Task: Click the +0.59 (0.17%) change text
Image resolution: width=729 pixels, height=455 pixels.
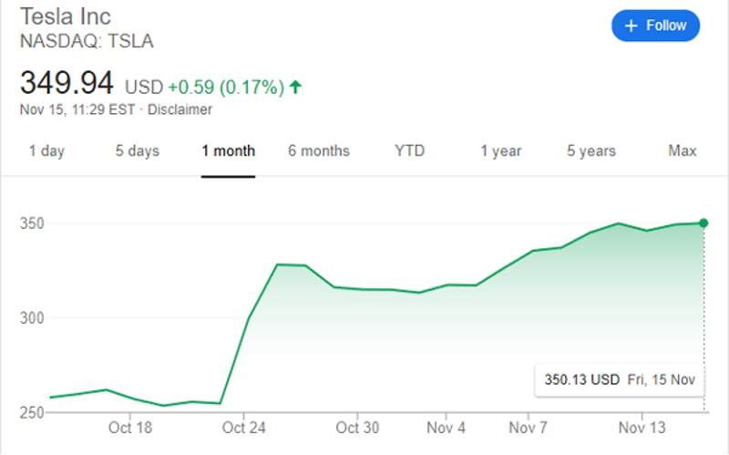Action: (x=226, y=87)
